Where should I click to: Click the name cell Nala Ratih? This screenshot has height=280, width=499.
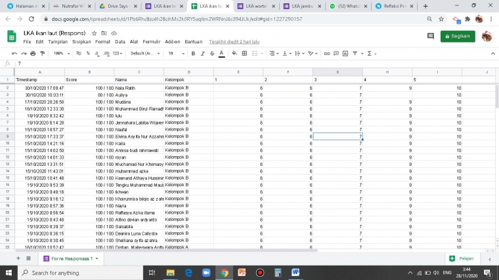tap(139, 88)
